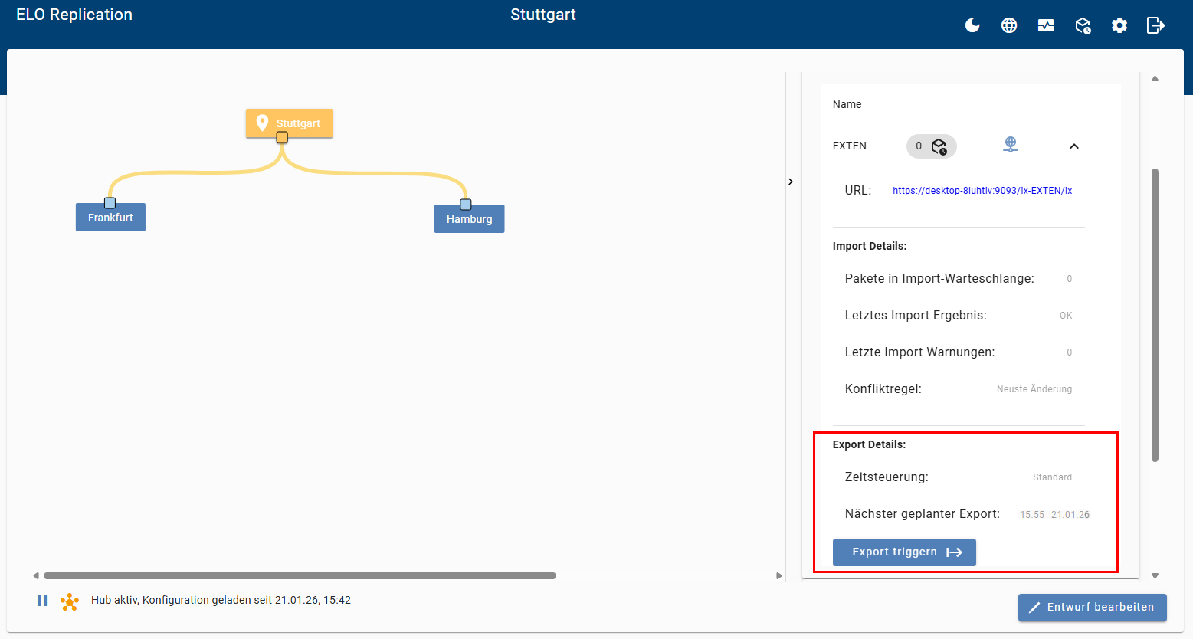Select the Hamburg node in the graph
This screenshot has height=639, width=1193.
(469, 219)
